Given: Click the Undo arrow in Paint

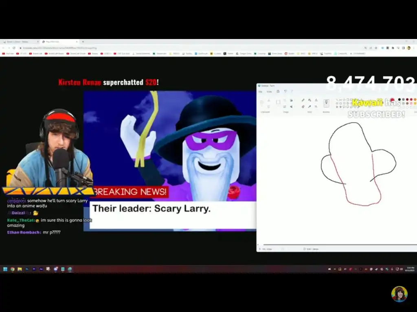Looking at the screenshot, I should pyautogui.click(x=285, y=91).
